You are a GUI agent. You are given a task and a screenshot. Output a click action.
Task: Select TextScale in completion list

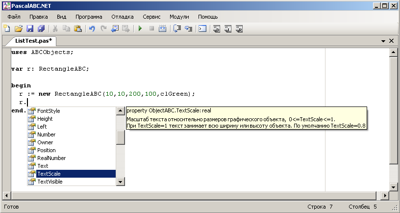[x=72, y=174]
